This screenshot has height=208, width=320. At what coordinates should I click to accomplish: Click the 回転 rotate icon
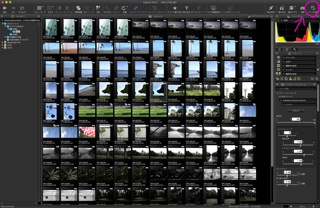pyautogui.click(x=123, y=8)
